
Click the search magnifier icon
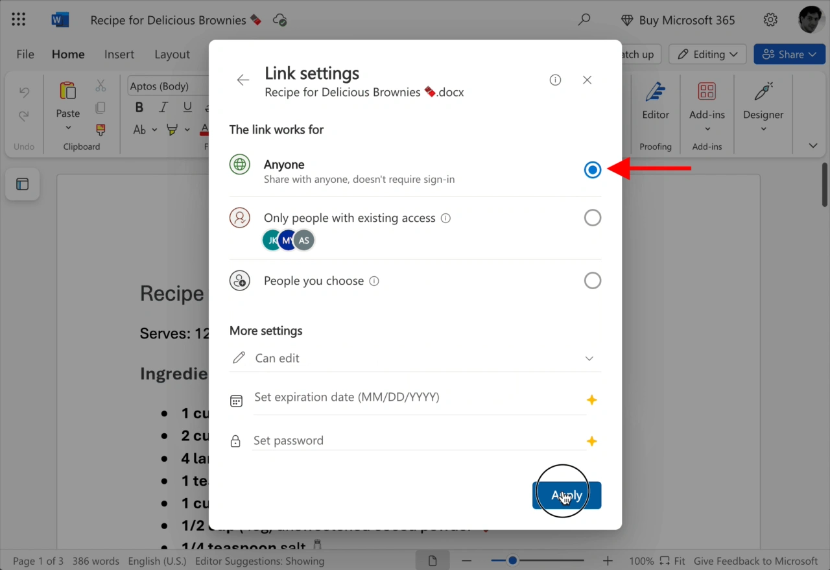click(x=584, y=20)
